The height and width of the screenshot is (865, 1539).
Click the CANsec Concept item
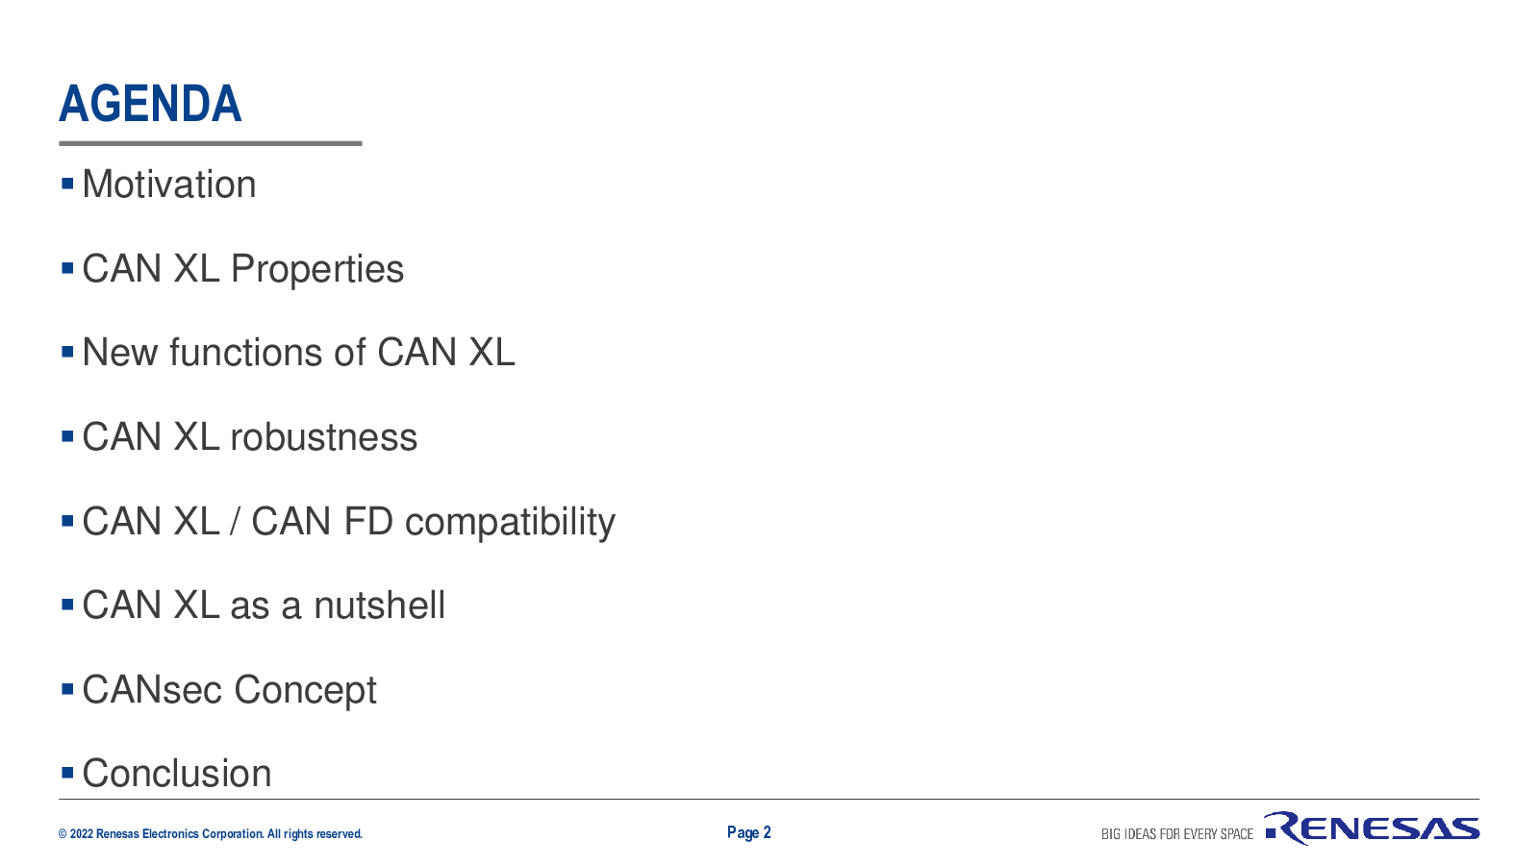(230, 690)
